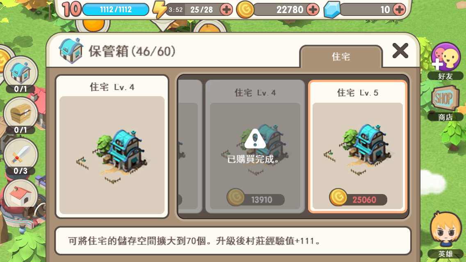
Task: Open the 好友 friends icon
Action: point(445,61)
